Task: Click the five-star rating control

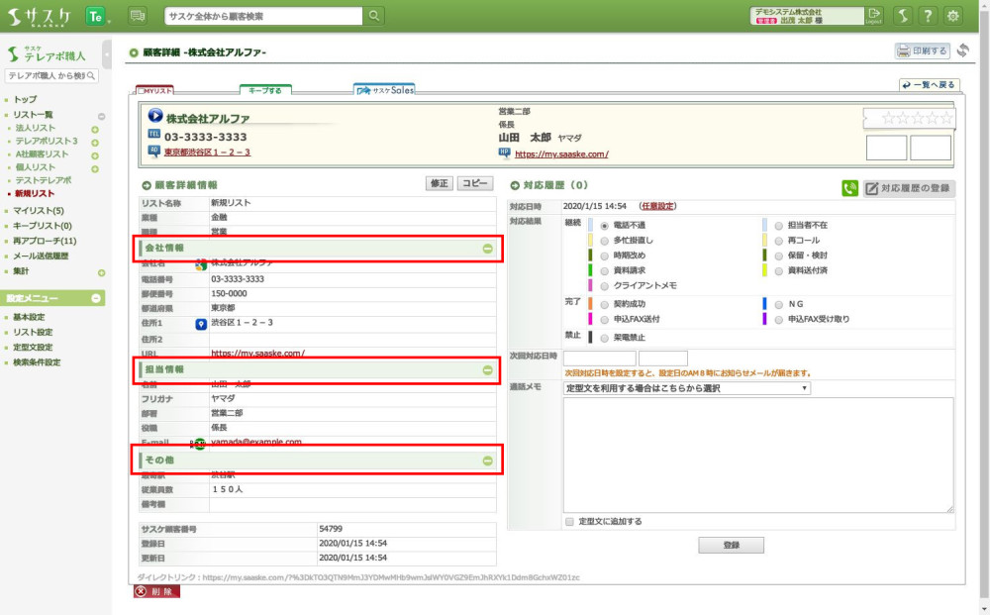Action: pyautogui.click(x=918, y=118)
